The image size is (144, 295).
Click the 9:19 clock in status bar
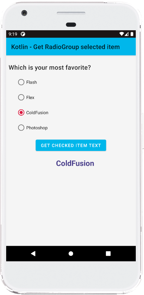(x=13, y=34)
